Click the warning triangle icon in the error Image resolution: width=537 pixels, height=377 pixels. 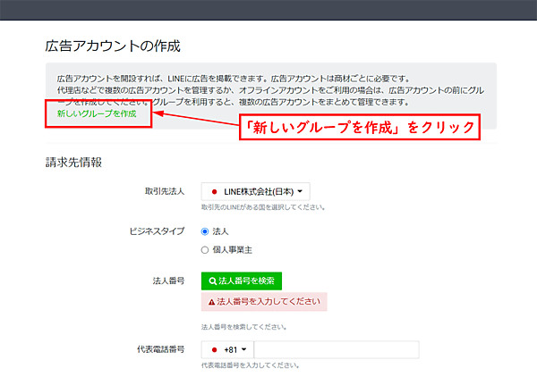pyautogui.click(x=211, y=302)
